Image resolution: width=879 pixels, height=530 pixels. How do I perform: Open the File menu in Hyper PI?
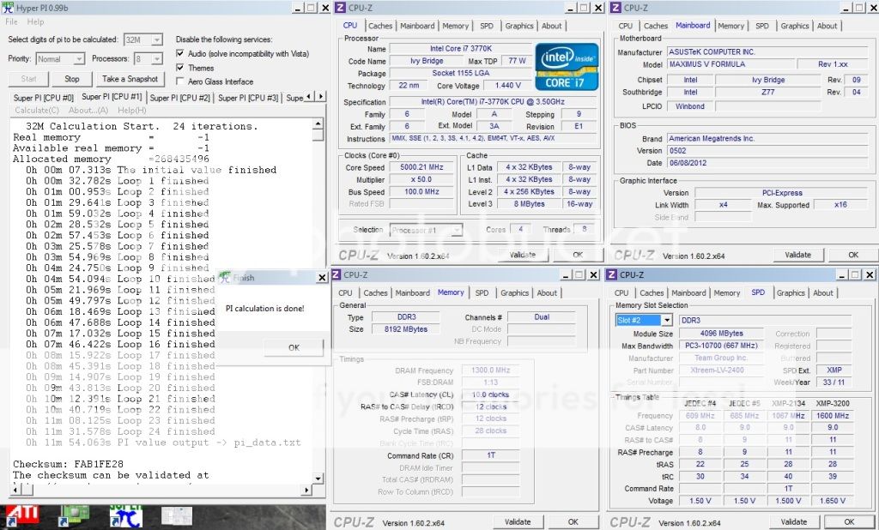pos(12,21)
